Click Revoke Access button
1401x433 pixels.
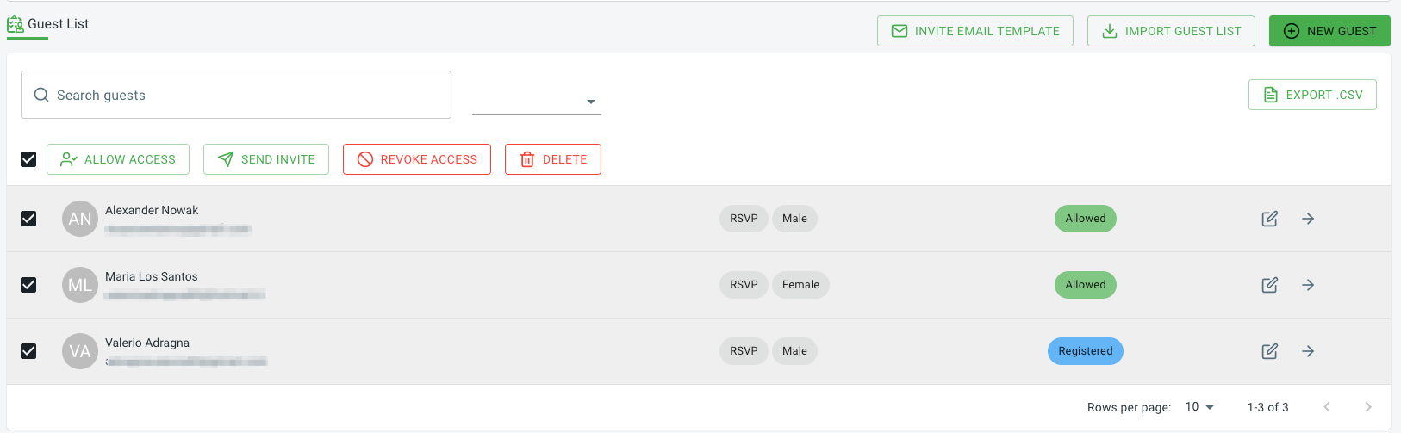(x=417, y=159)
